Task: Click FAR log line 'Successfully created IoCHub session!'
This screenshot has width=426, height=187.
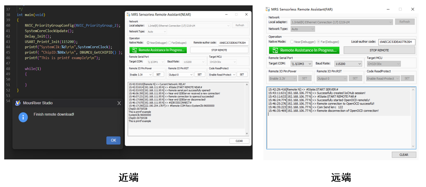Action: point(317,93)
